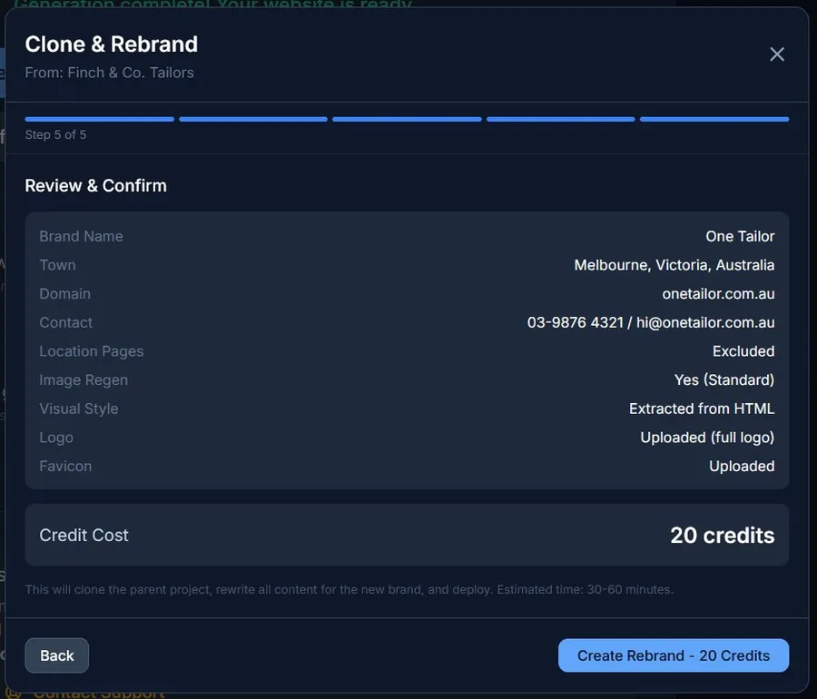Viewport: 817px width, 699px height.
Task: Click the Uploaded (full logo) value
Action: 707,438
